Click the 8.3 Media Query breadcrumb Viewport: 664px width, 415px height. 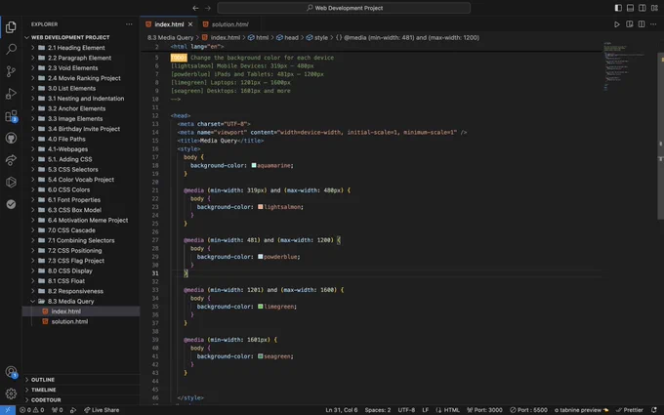click(170, 38)
